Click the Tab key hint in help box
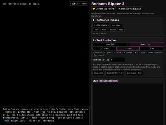Image resolution: width=166 pixels, height=125 pixels. (x=43, y=112)
